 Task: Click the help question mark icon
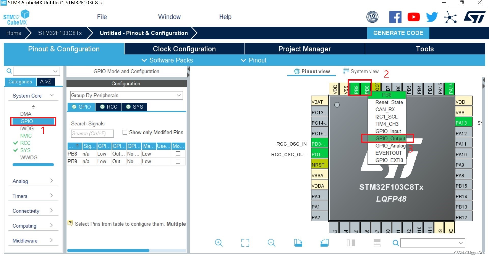click(70, 223)
